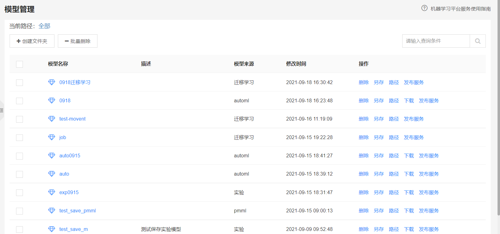The height and width of the screenshot is (234, 500).
Task: Click 路径 for the 0918 model
Action: pos(394,100)
